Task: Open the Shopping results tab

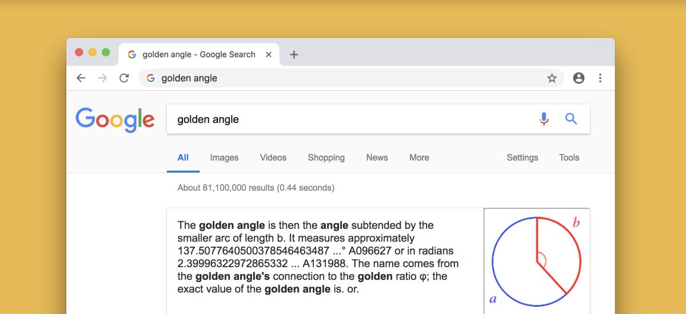Action: [x=326, y=158]
